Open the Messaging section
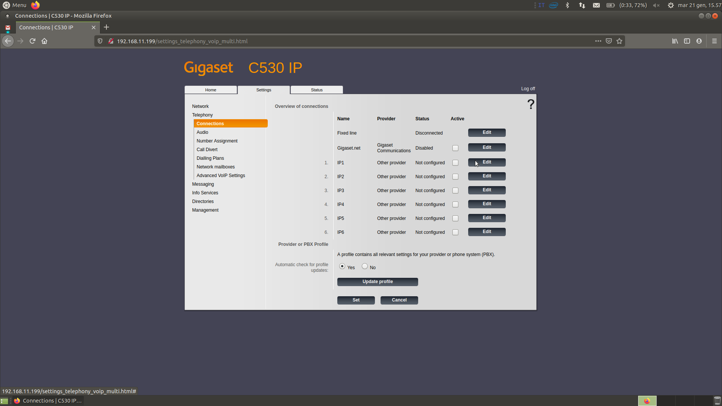 203,184
